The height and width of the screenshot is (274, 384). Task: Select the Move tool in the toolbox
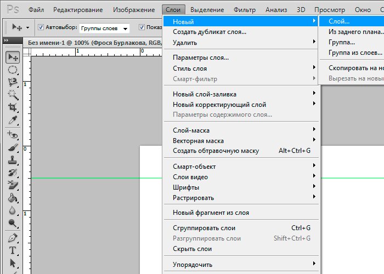pos(13,58)
